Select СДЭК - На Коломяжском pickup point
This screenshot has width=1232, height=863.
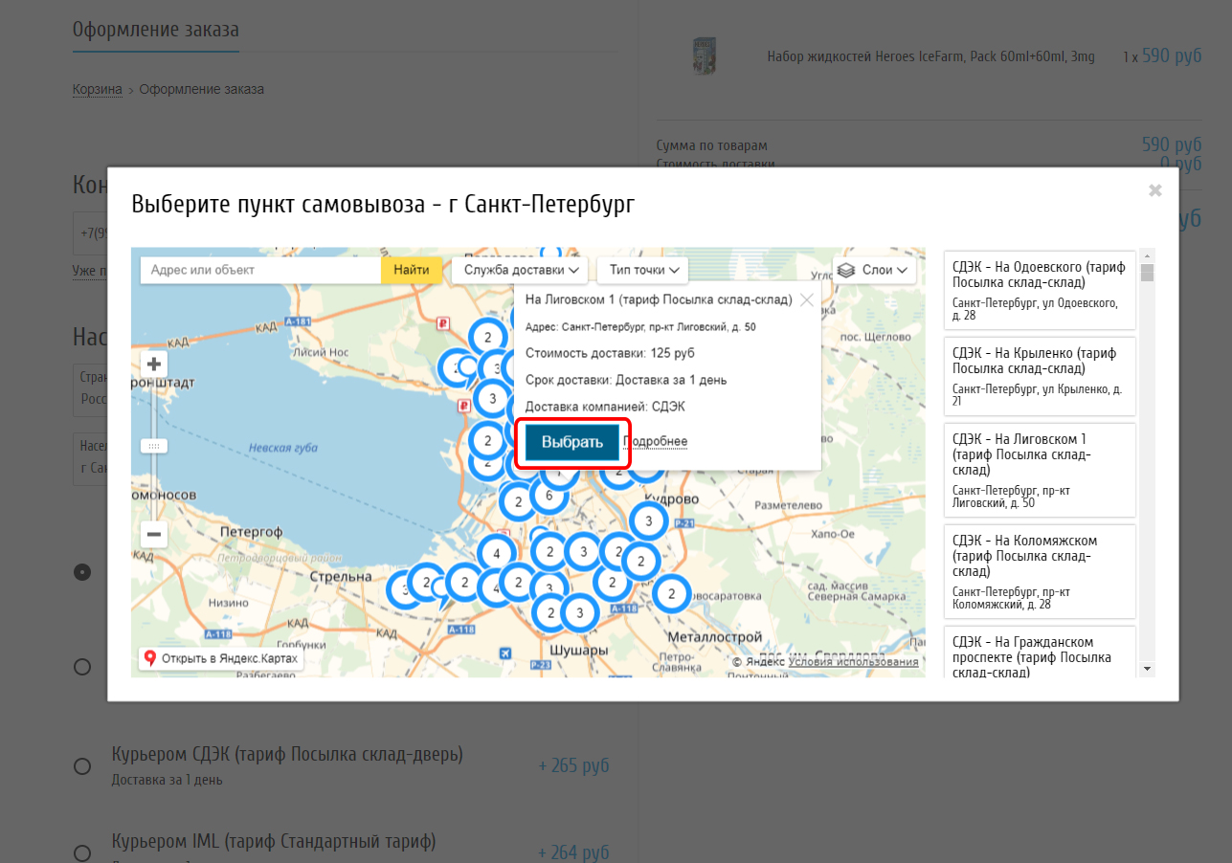coord(1040,571)
